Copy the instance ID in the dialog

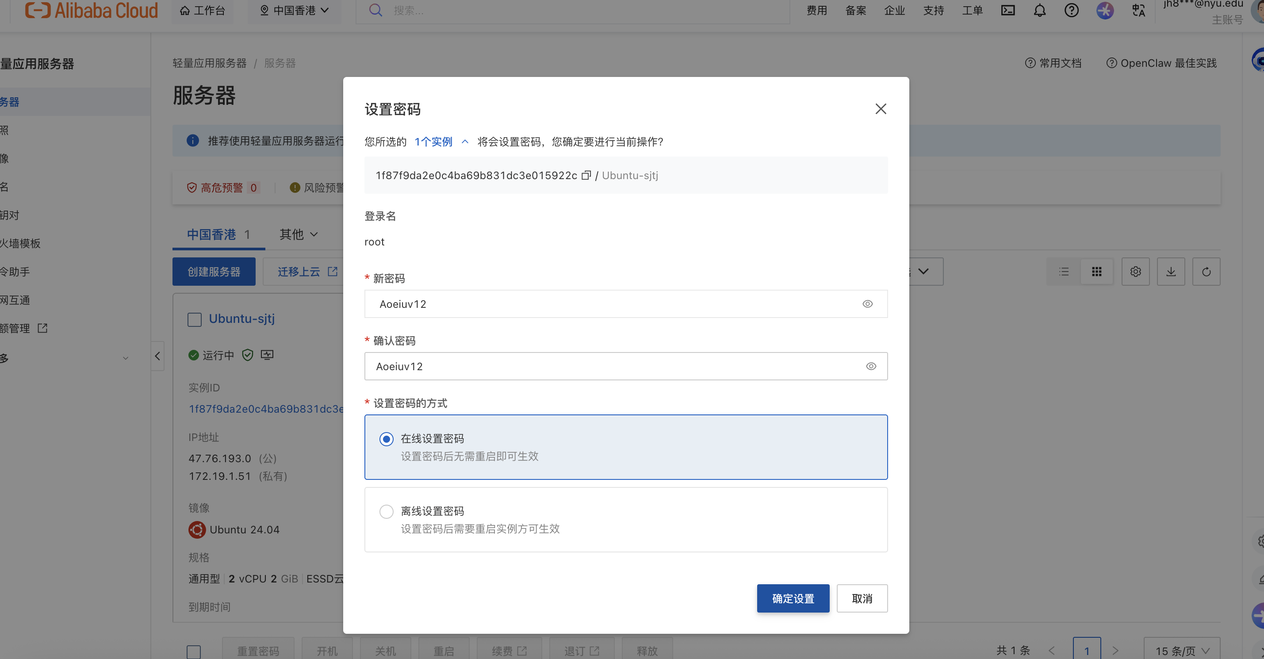[x=586, y=176]
